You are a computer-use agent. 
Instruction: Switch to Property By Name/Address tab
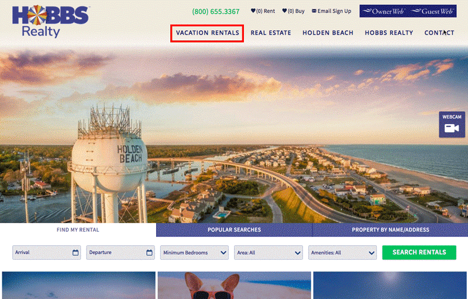390,230
